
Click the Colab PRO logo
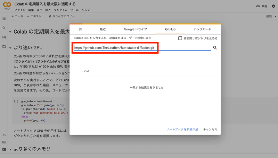(x=7, y=6)
